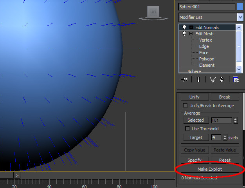
Task: Click the green selected normal line
Action: click(120, 50)
